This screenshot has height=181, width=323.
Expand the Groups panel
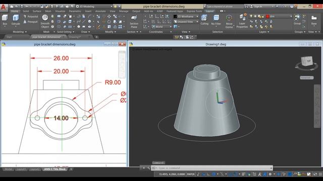300,32
